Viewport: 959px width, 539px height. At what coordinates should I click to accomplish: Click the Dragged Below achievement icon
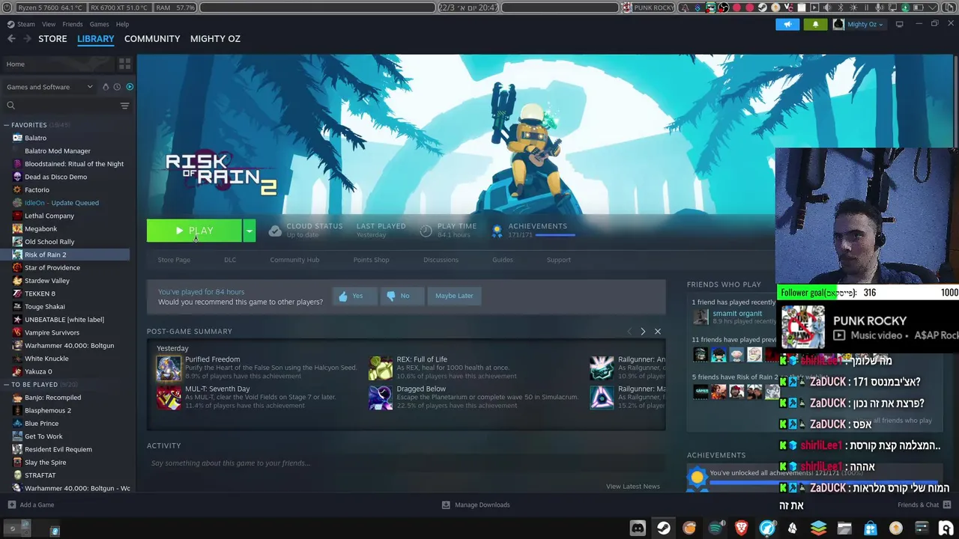pyautogui.click(x=380, y=398)
